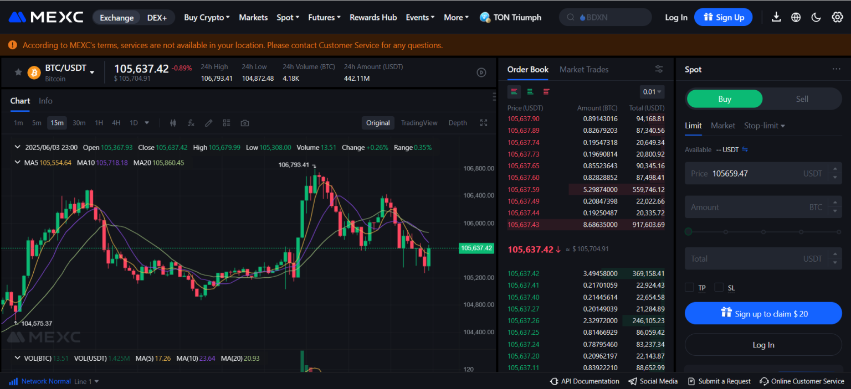The height and width of the screenshot is (389, 851).
Task: Open the Rewards Hub page
Action: click(373, 17)
